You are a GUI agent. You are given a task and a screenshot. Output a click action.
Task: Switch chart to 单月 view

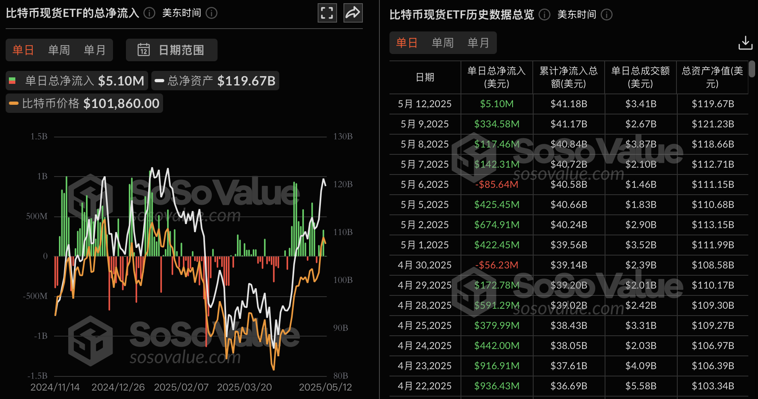tap(94, 50)
